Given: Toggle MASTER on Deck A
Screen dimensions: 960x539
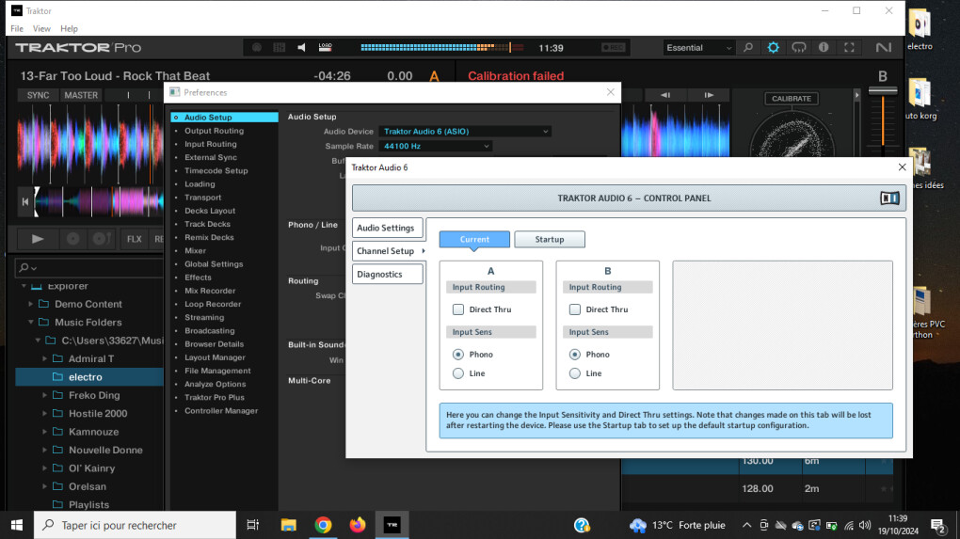Looking at the screenshot, I should click(81, 95).
